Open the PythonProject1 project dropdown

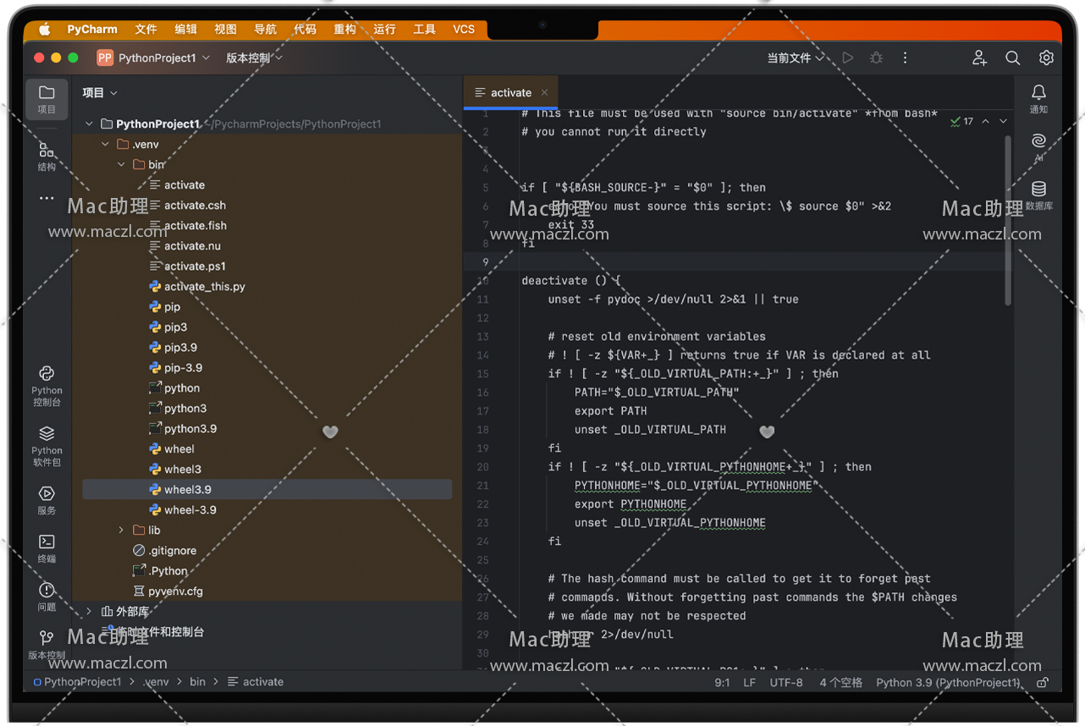click(157, 58)
